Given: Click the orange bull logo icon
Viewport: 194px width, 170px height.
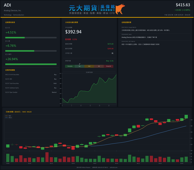Looking at the screenshot, I should coord(120,9).
